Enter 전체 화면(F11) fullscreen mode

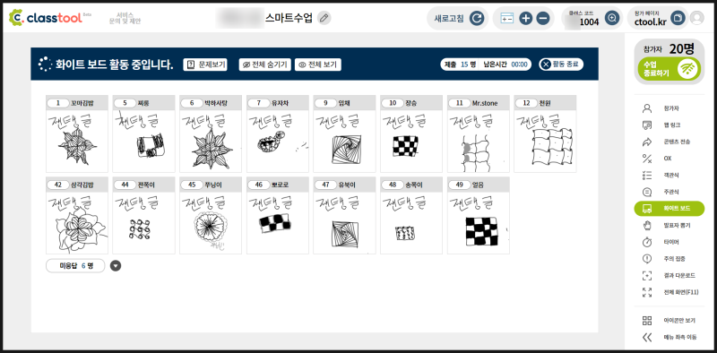click(669, 292)
